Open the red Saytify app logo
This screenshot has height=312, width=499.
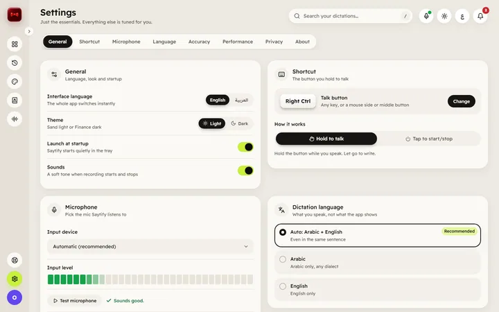click(15, 15)
